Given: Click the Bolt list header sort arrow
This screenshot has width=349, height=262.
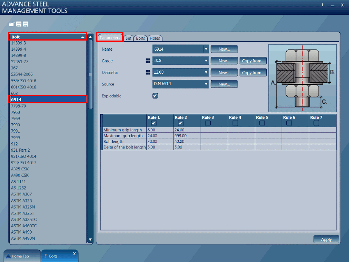Looking at the screenshot, I should 83,37.
